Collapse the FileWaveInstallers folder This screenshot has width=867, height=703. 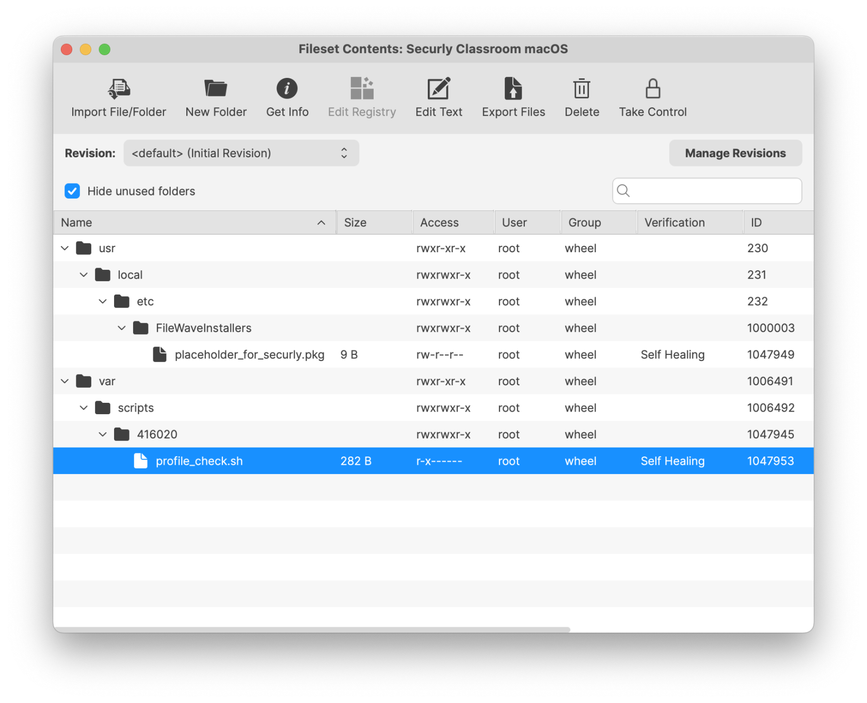[x=122, y=328]
